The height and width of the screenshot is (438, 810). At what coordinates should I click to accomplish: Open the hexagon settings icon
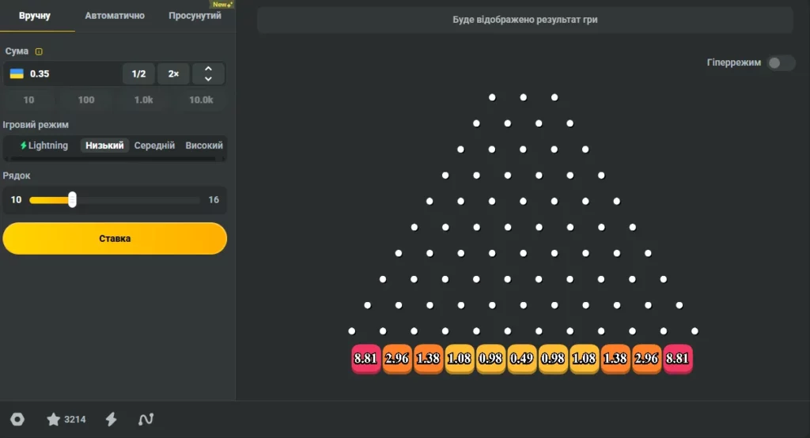(17, 419)
